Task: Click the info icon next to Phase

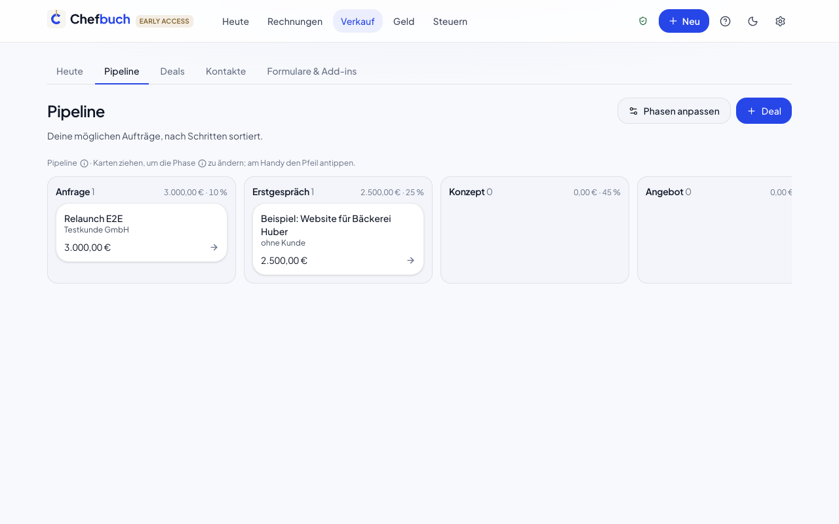Action: 202,163
